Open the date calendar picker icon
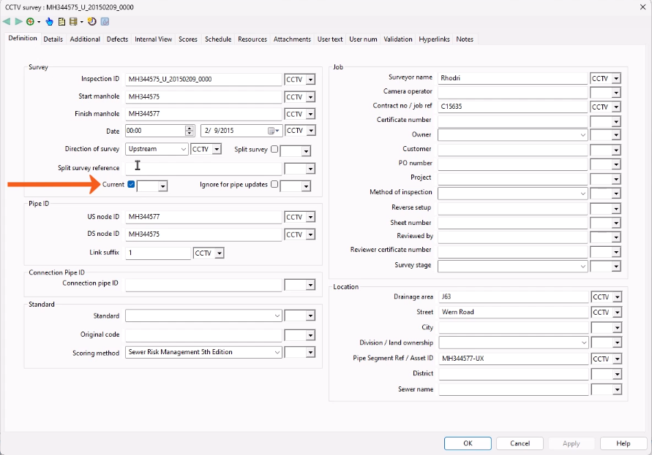652x455 pixels. (x=272, y=131)
